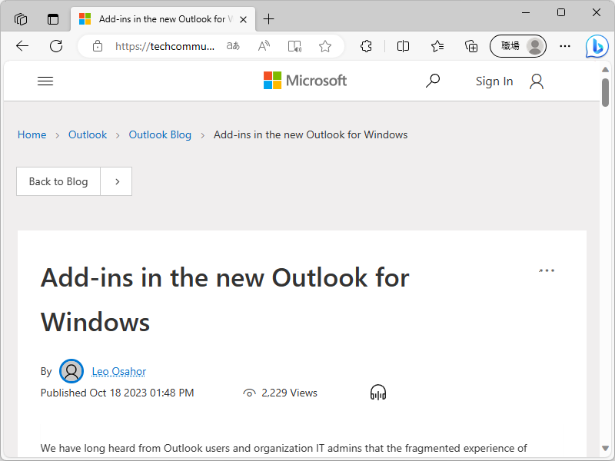Add this page to favorites

click(325, 46)
